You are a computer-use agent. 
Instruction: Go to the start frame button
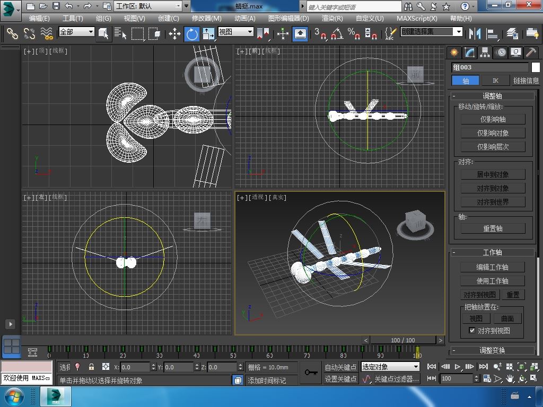[x=432, y=367]
